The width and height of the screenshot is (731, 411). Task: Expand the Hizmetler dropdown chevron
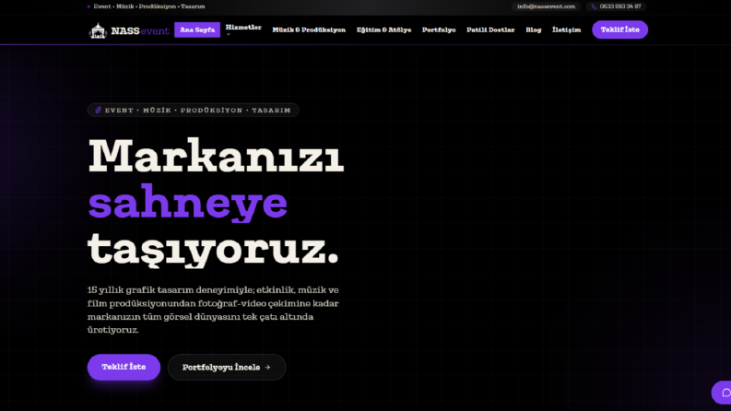(229, 34)
